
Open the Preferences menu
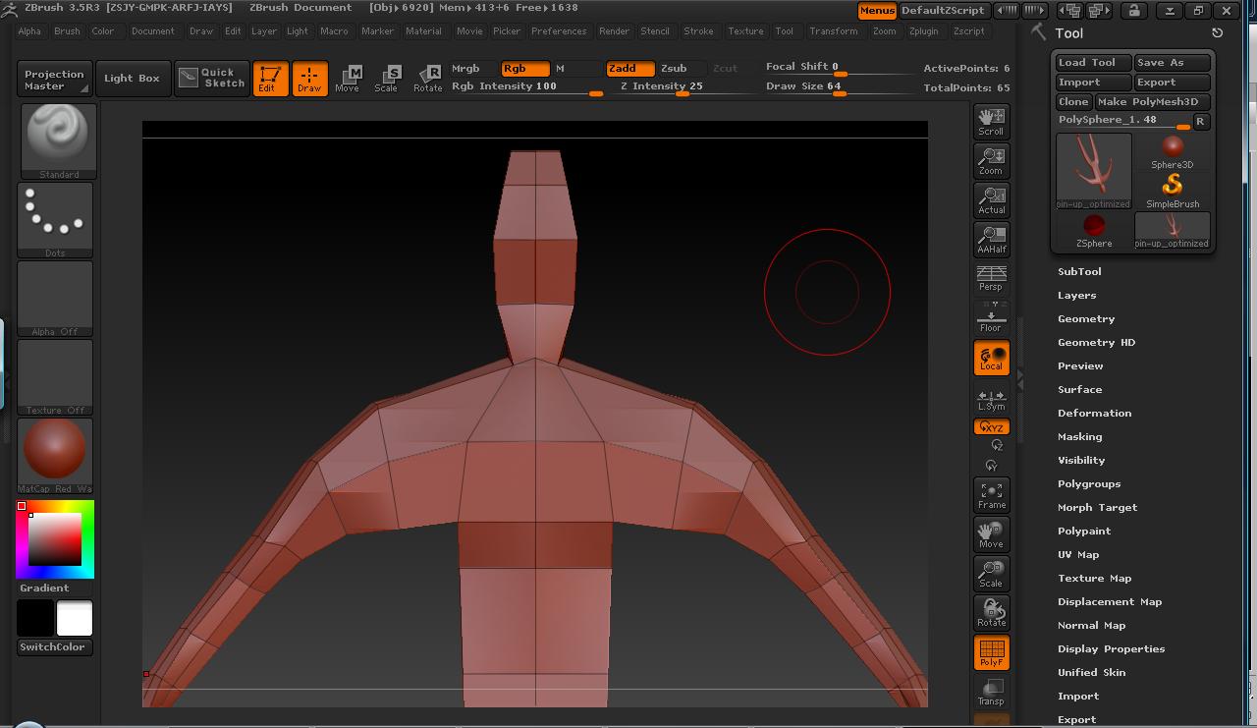[x=559, y=30]
